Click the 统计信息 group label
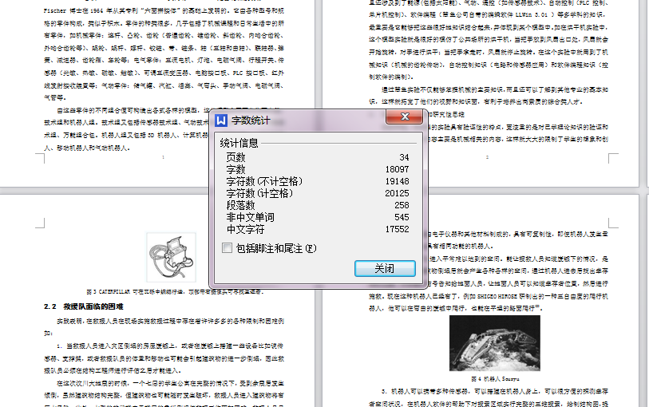 [239, 143]
